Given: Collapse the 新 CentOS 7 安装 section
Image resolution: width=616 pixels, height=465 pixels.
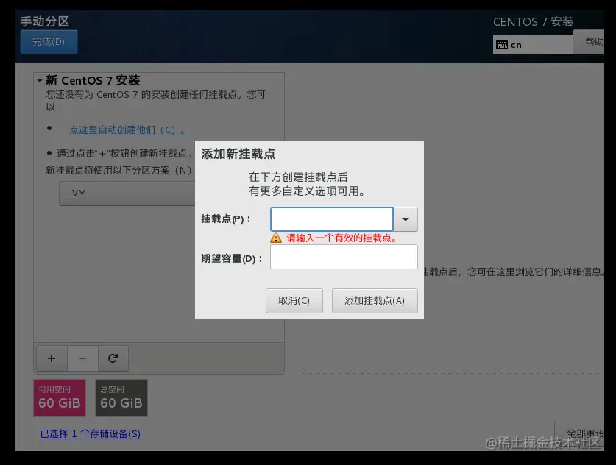Looking at the screenshot, I should click(39, 80).
